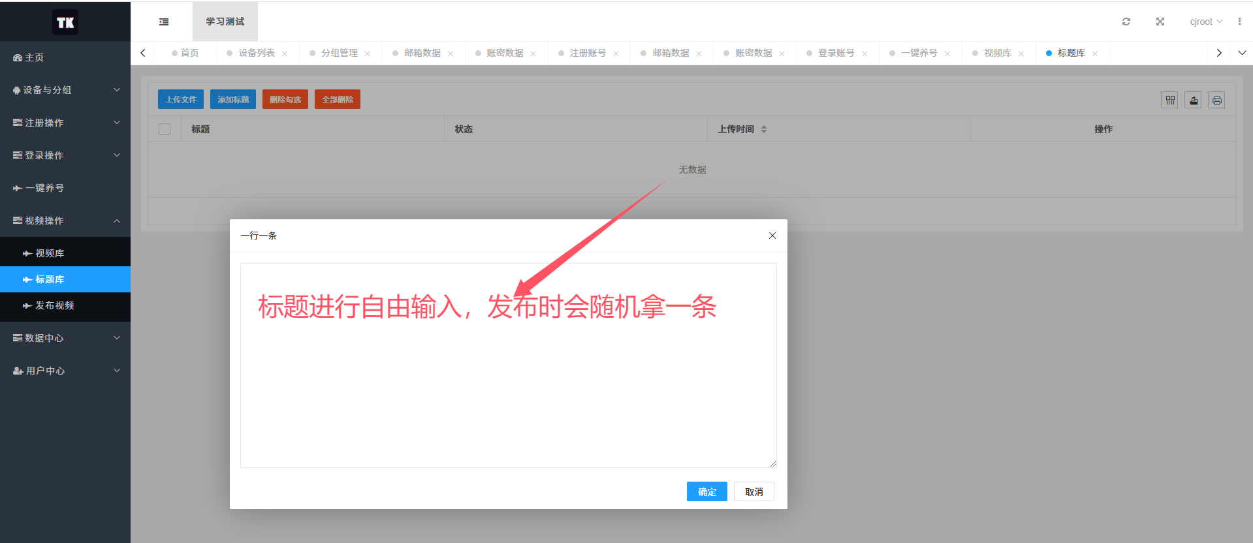Image resolution: width=1253 pixels, height=543 pixels.
Task: Open 发布视频 submenu item
Action: tap(65, 305)
